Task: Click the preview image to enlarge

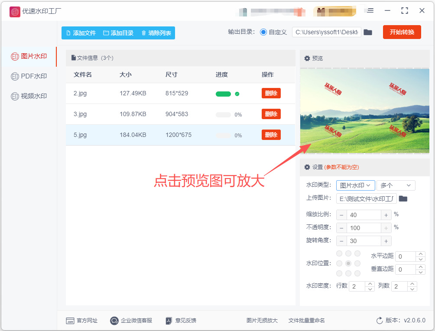Action: coord(365,111)
